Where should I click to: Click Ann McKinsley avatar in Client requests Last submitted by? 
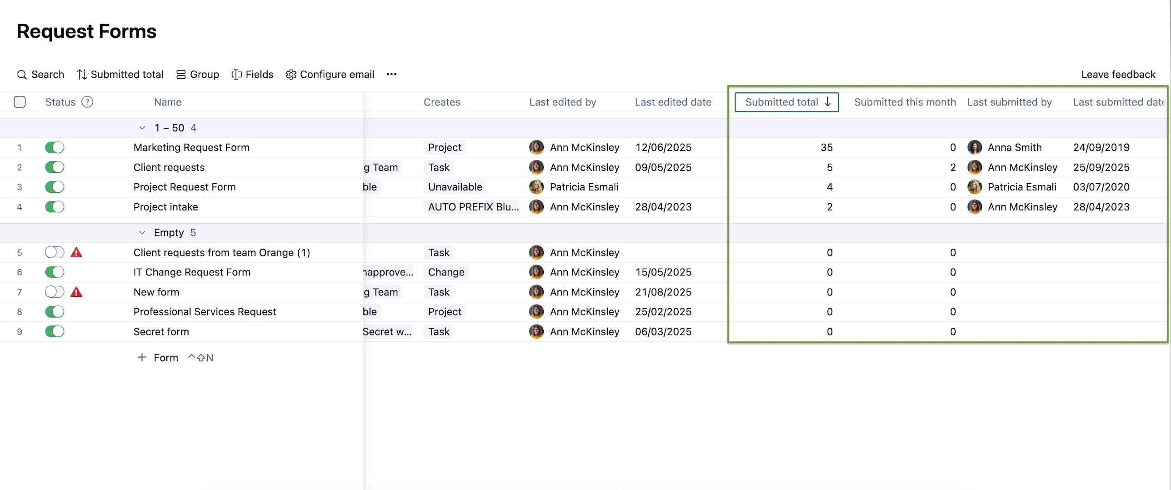pyautogui.click(x=975, y=167)
